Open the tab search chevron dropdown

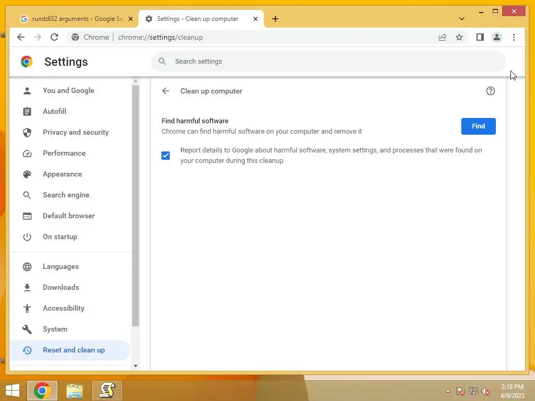coord(462,19)
